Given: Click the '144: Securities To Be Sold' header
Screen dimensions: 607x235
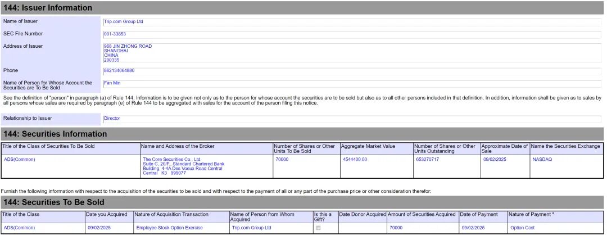Looking at the screenshot, I should (302, 202).
